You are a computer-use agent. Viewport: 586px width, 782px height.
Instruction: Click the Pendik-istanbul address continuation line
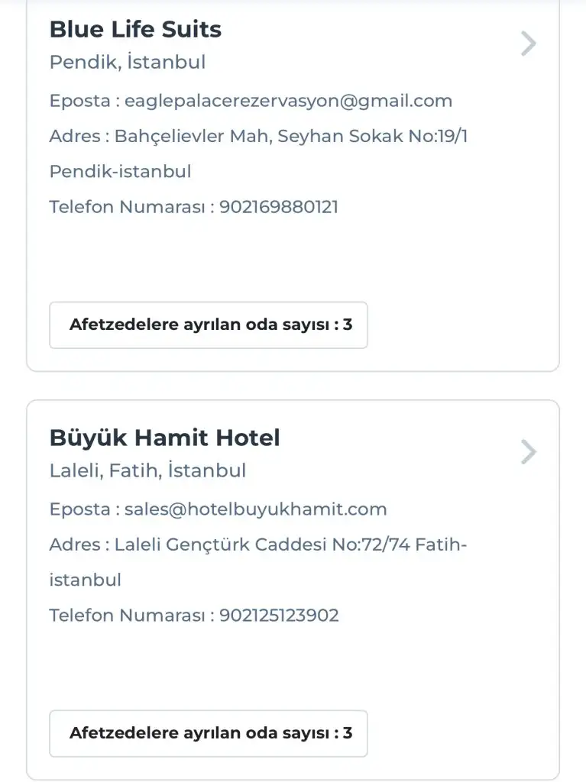tap(120, 172)
